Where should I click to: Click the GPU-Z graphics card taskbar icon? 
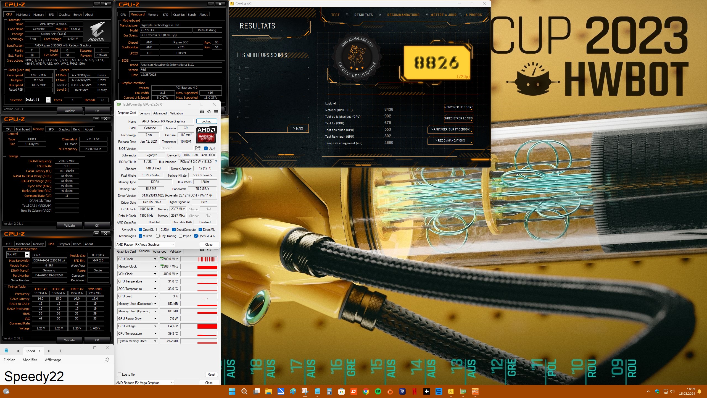tap(463, 391)
